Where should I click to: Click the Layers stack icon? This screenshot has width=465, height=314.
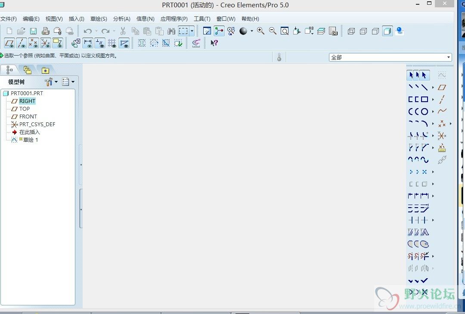[321, 31]
